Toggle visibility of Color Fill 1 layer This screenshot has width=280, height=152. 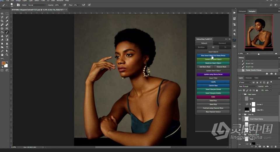coord(240,110)
